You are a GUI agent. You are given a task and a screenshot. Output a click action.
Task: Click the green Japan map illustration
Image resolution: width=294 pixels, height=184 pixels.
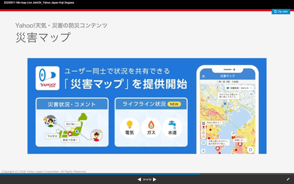(74, 125)
